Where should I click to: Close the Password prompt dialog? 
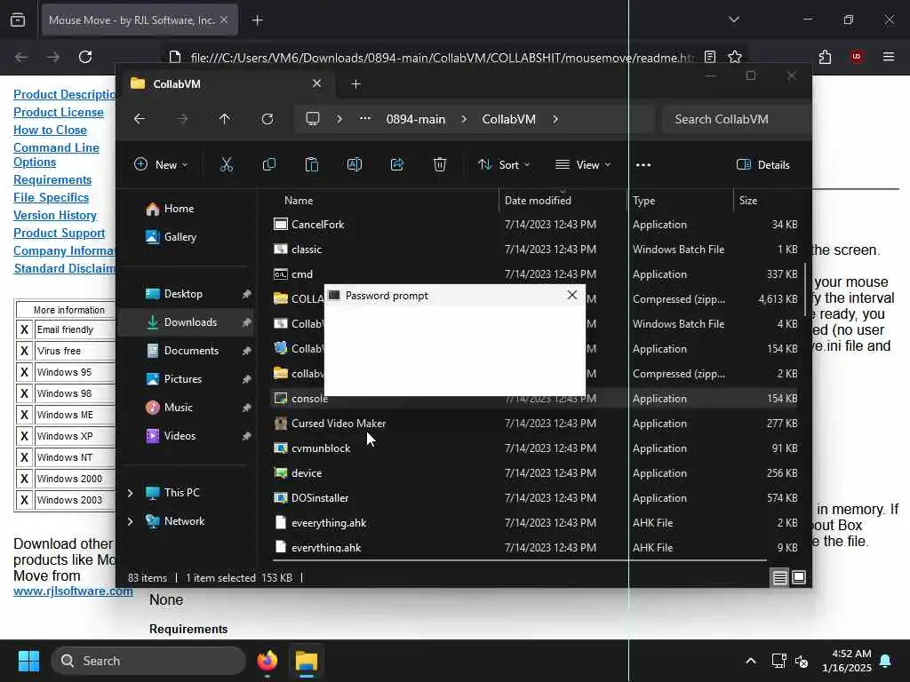click(571, 295)
